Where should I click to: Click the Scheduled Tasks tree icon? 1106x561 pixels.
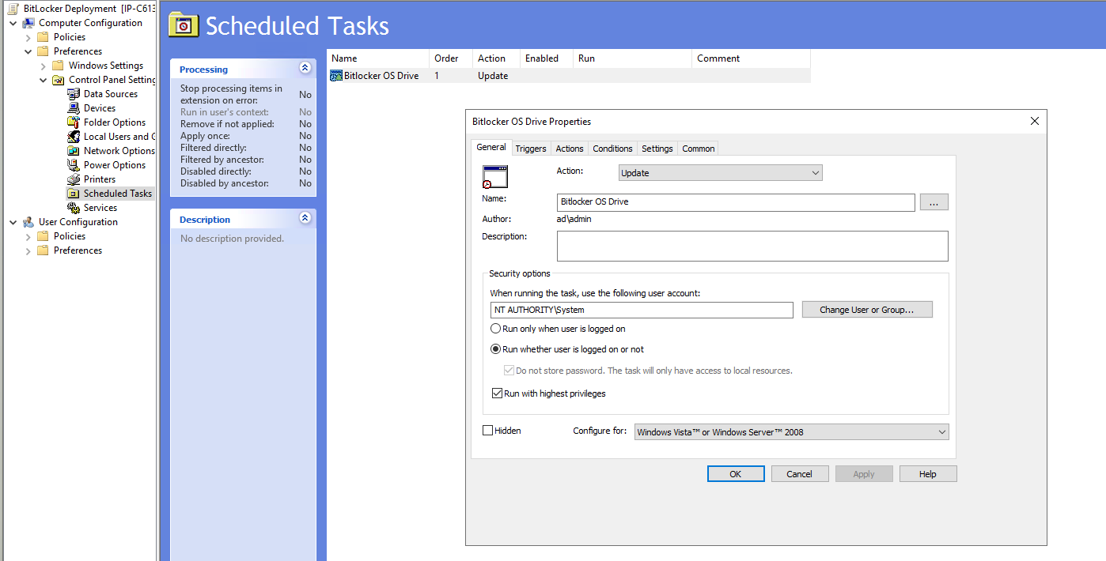(74, 194)
